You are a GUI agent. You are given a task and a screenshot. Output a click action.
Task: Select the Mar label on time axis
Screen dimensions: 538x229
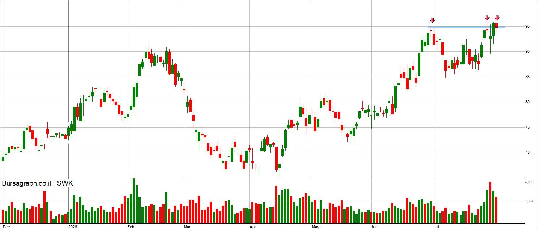point(187,227)
